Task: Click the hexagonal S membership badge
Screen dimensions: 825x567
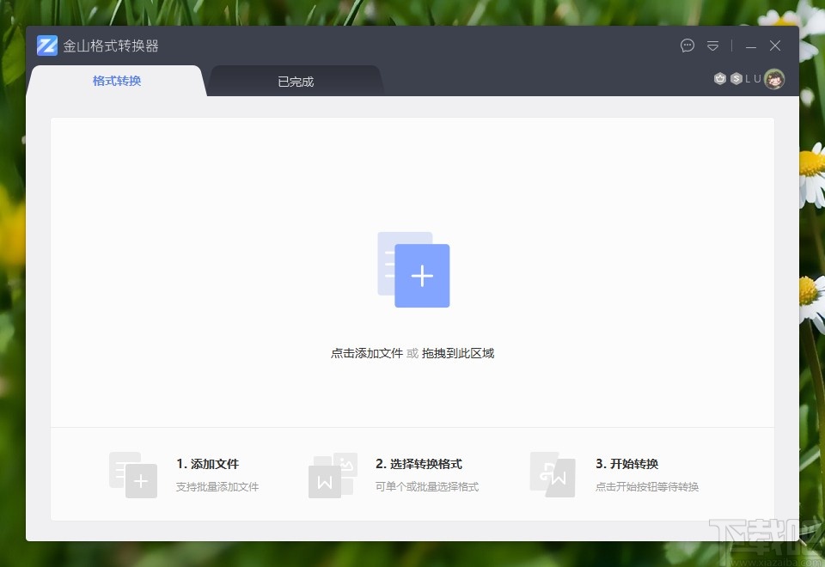Action: 736,78
